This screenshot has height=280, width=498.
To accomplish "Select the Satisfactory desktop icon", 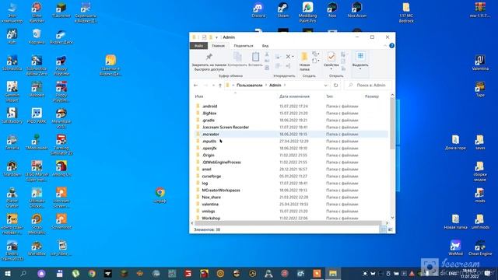I will (x=12, y=116).
